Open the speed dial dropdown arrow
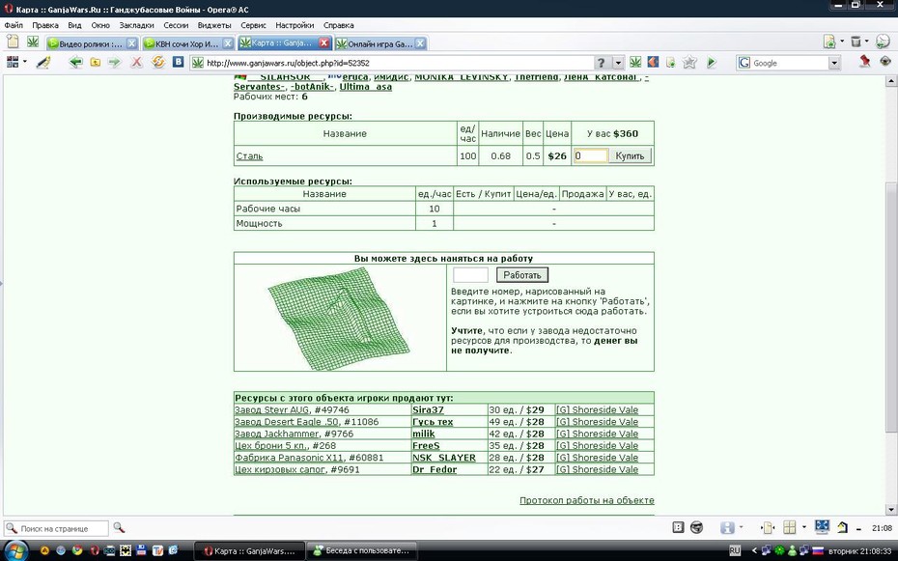 (25, 62)
